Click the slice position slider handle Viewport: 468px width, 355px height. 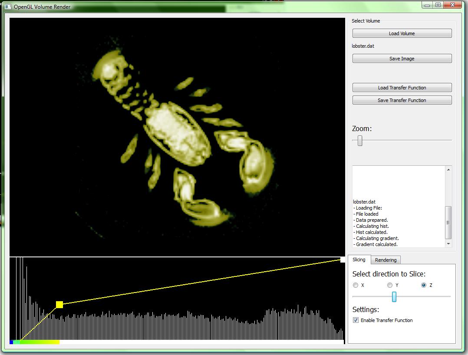[394, 296]
